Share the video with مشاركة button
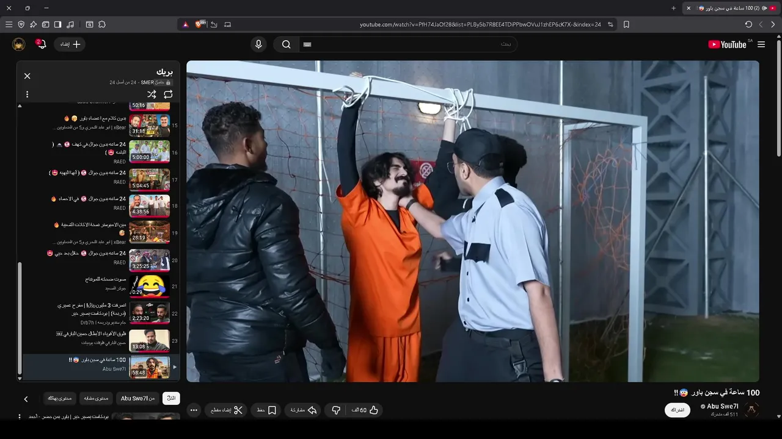The height and width of the screenshot is (439, 782). coord(304,410)
